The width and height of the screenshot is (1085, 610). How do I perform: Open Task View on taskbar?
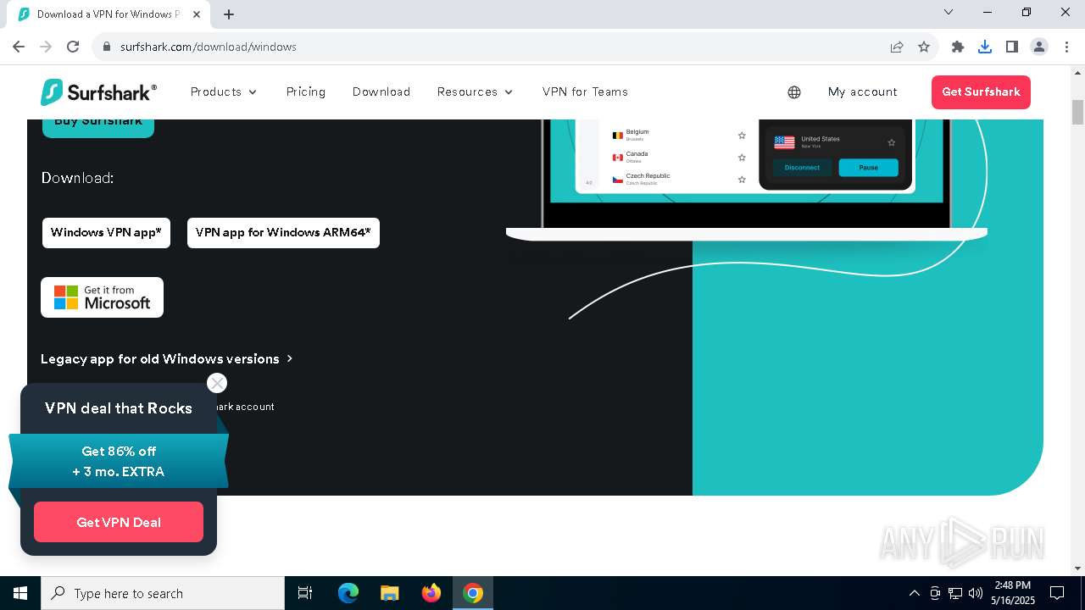pos(305,593)
